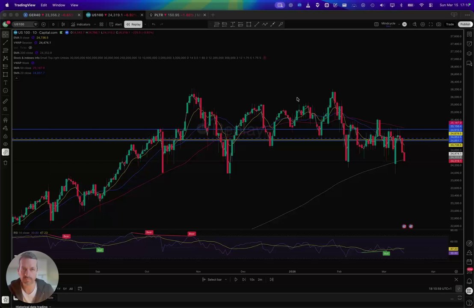
Task: Click the Trade button
Action: click(450, 24)
